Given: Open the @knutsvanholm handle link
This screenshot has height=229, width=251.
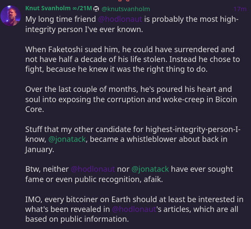Looking at the screenshot, I should coord(126,9).
